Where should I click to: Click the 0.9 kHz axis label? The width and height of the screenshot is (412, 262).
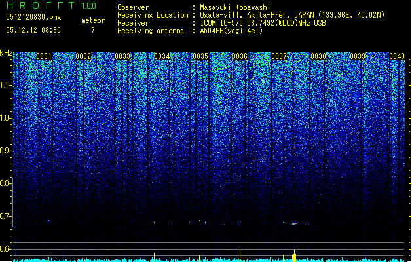(5, 151)
